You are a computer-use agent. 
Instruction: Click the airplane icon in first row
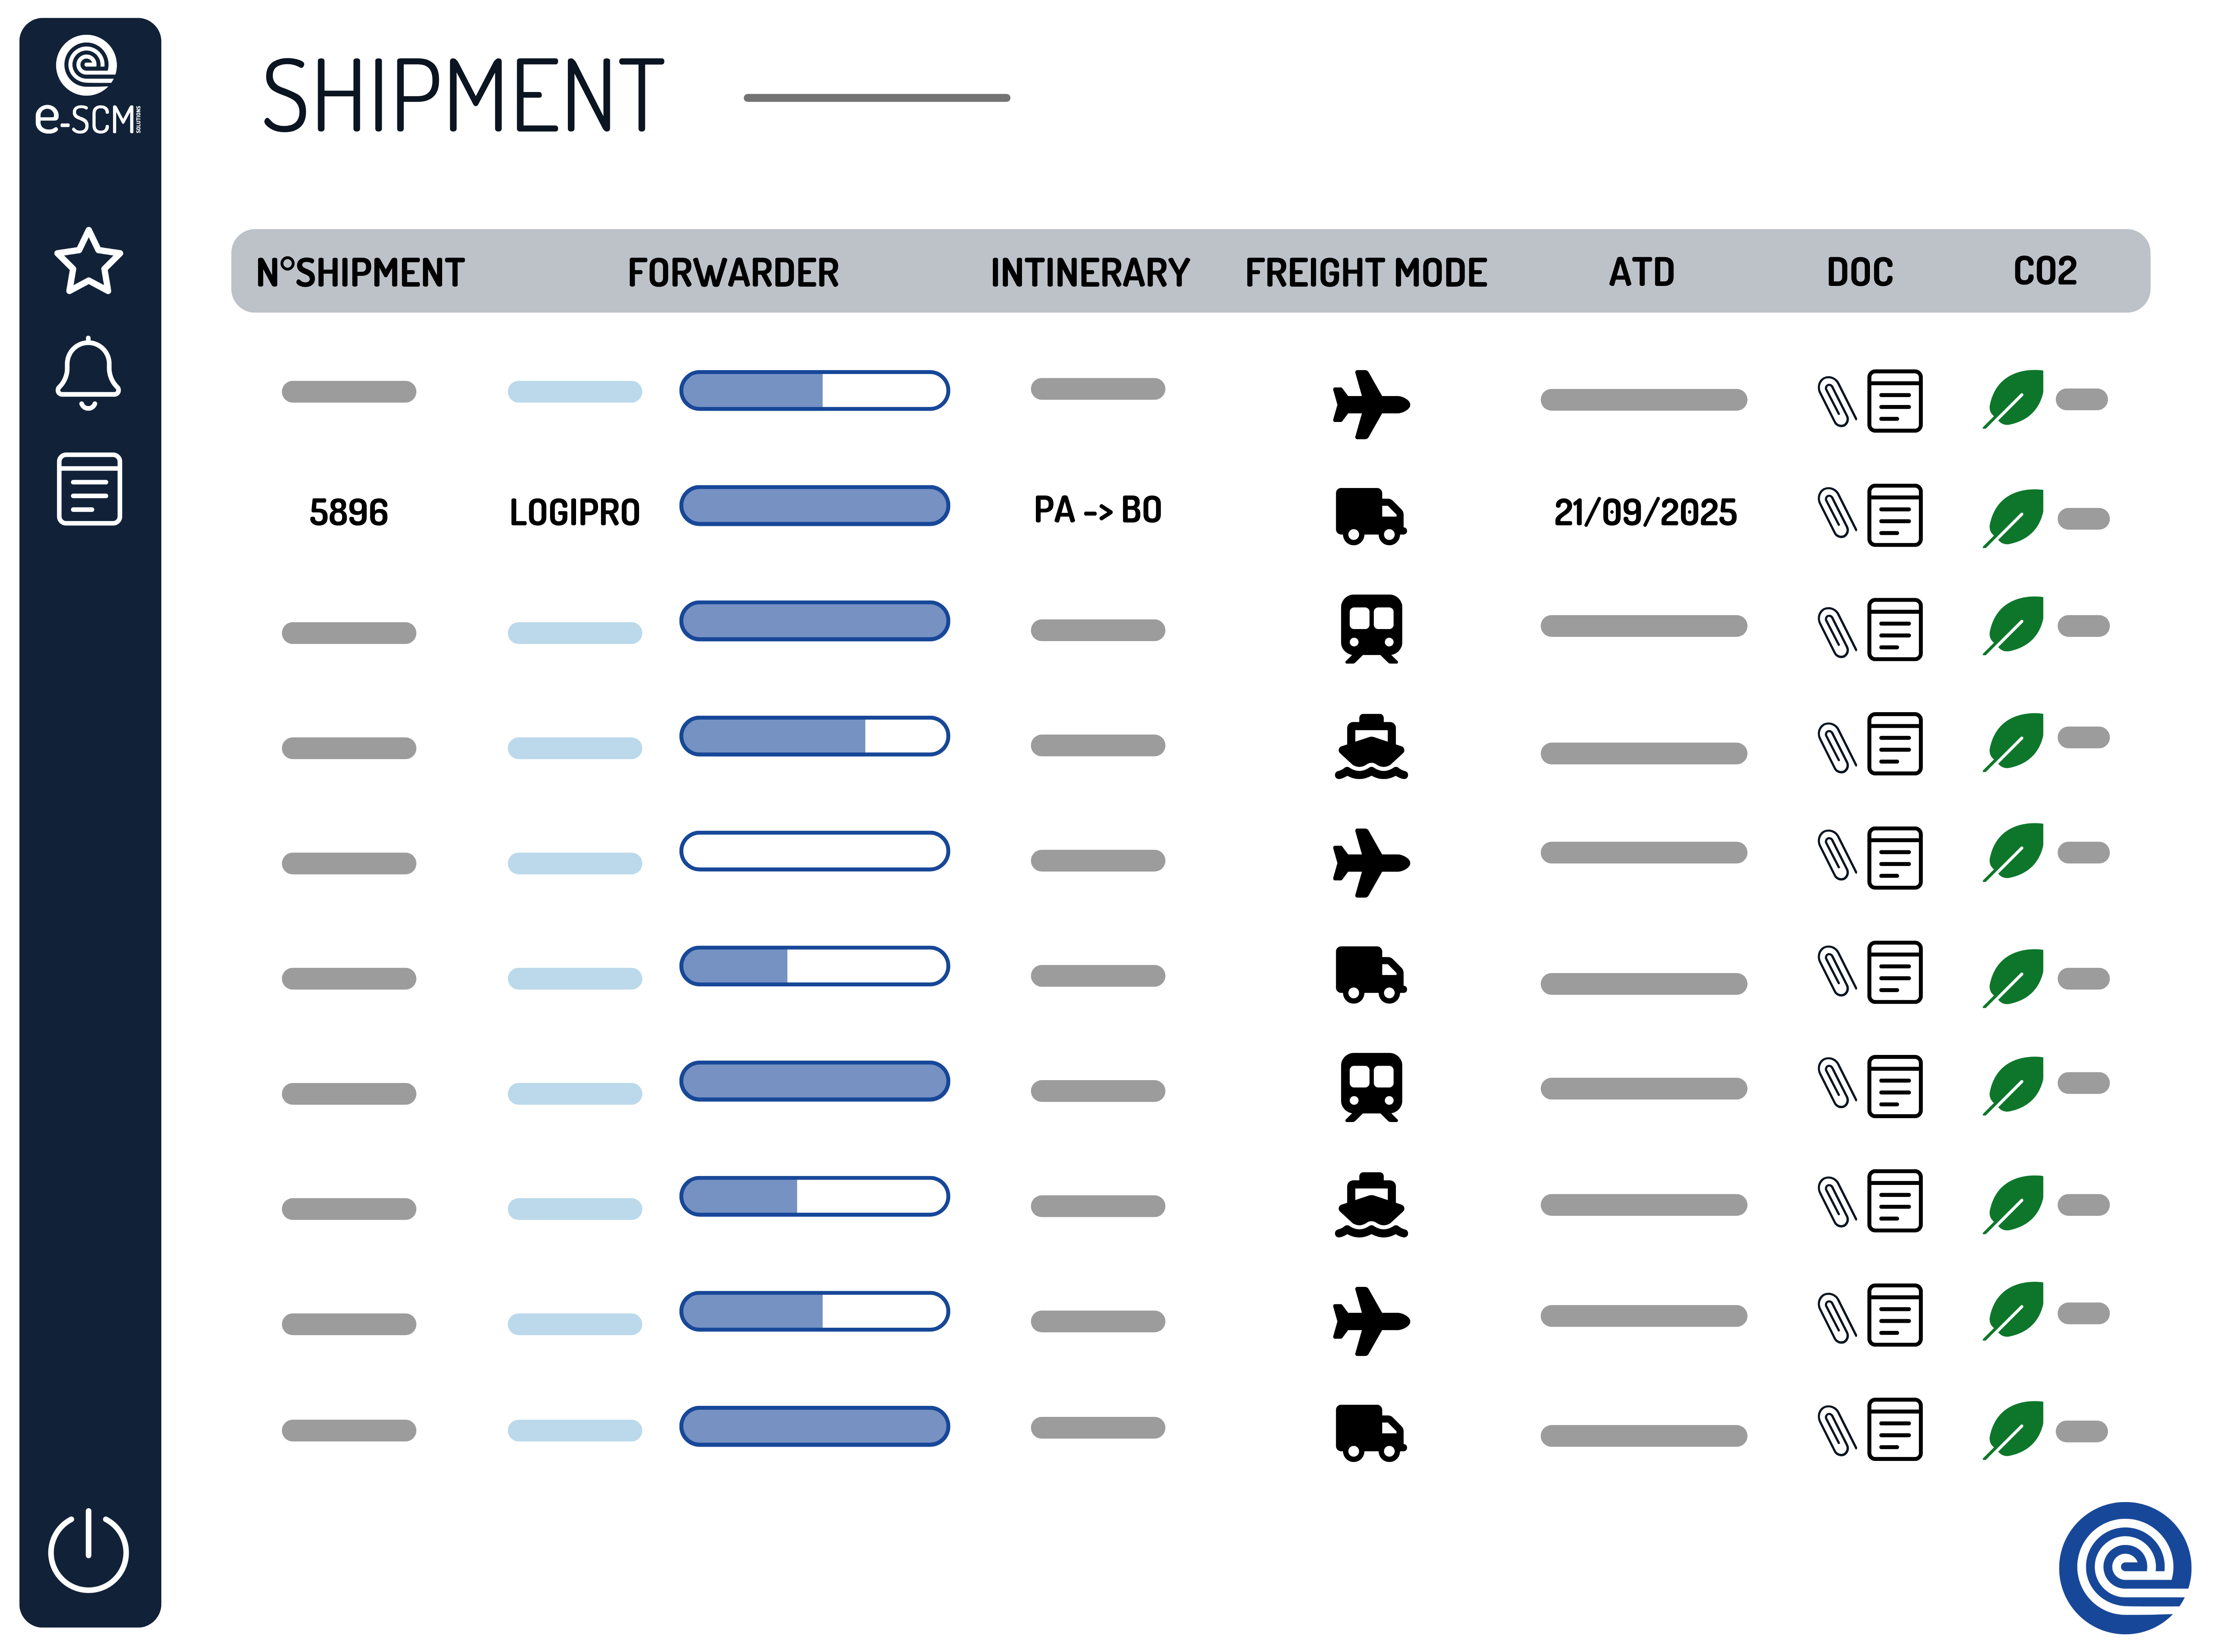[1371, 404]
